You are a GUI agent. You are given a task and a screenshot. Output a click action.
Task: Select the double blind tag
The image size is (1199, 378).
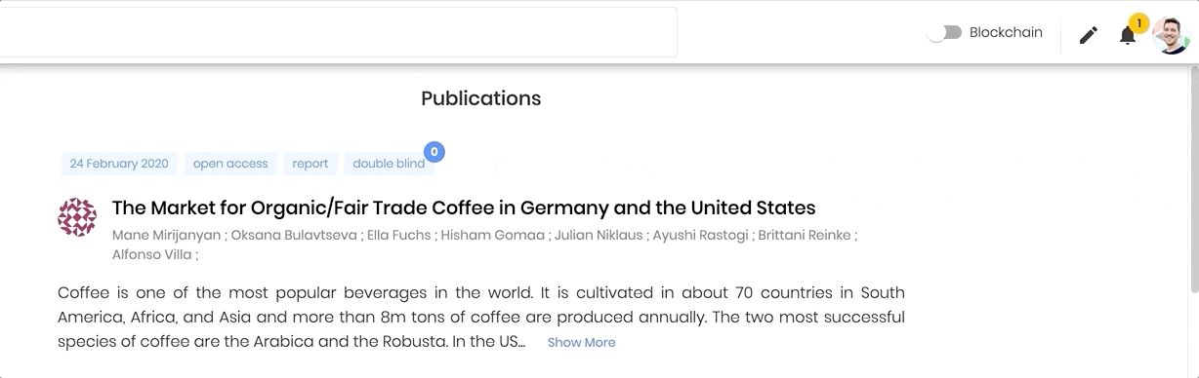pyautogui.click(x=389, y=164)
